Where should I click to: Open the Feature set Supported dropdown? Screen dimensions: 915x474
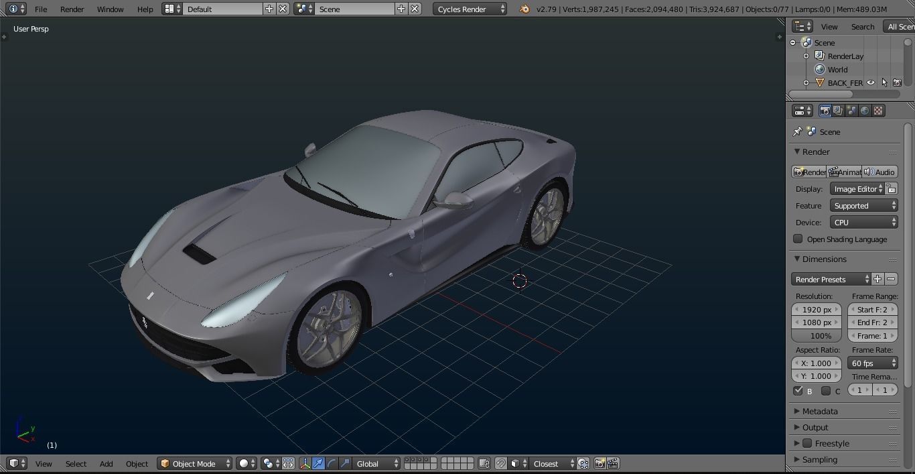[863, 205]
